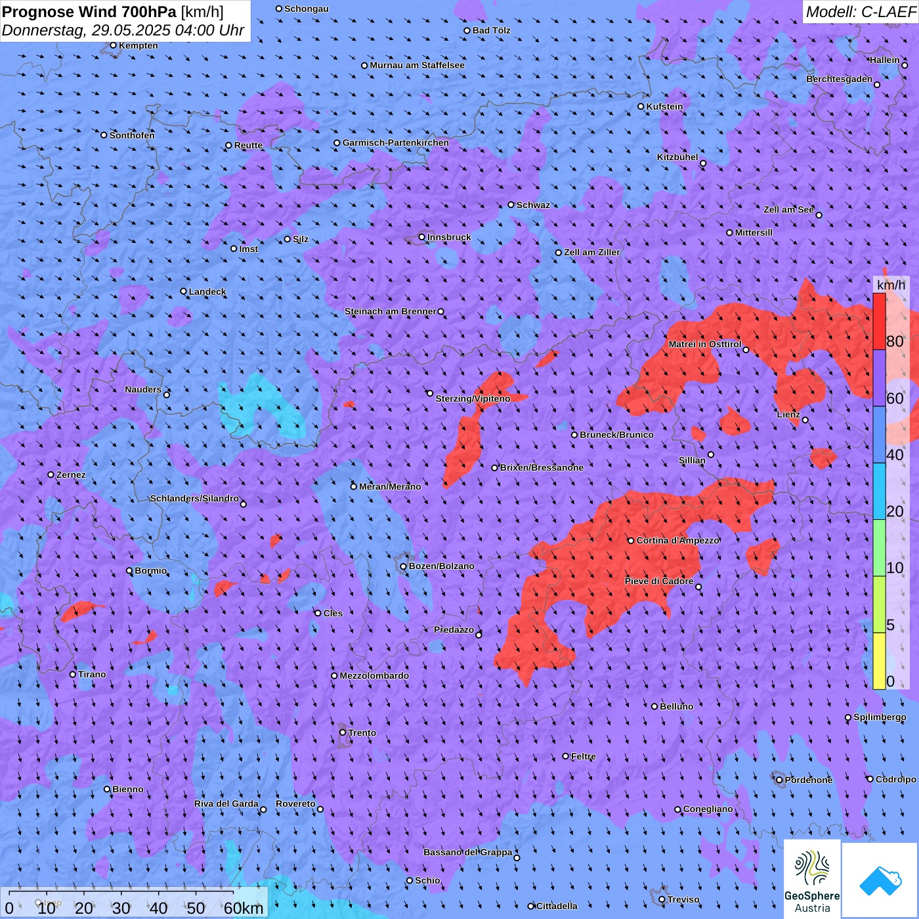Screen dimensions: 919x919
Task: Click the Kempten city label
Action: point(139,45)
